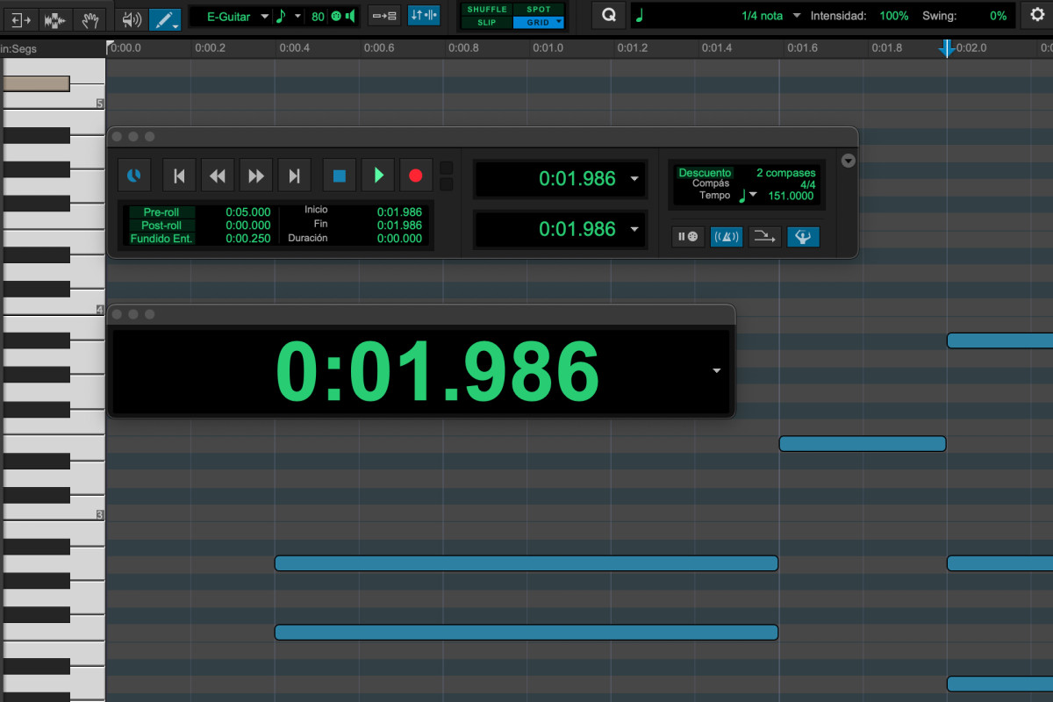
Task: Click the Quantize Q button
Action: [609, 15]
